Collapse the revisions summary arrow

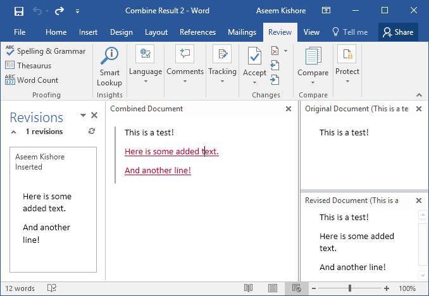click(14, 132)
